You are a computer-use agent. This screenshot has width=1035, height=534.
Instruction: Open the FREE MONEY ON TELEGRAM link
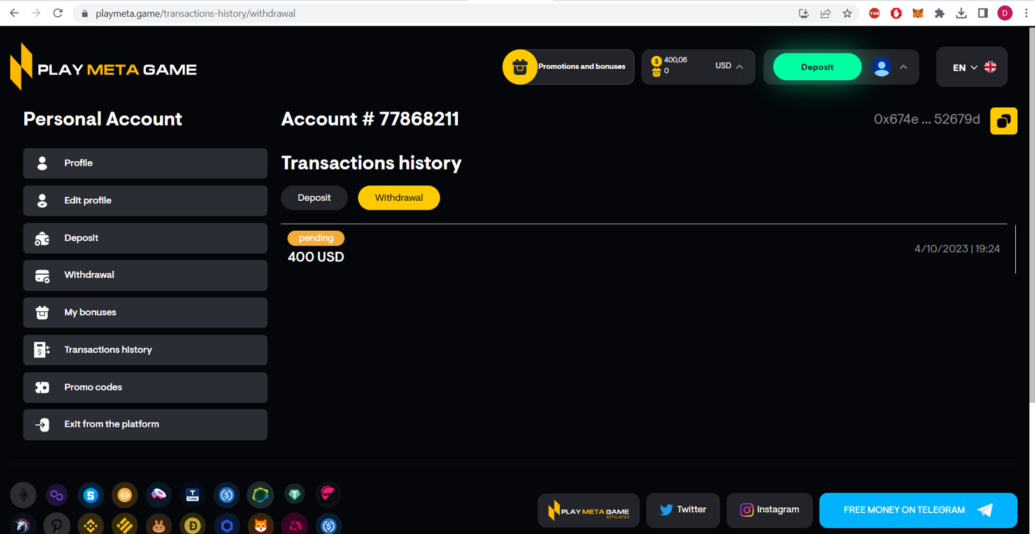tap(918, 510)
